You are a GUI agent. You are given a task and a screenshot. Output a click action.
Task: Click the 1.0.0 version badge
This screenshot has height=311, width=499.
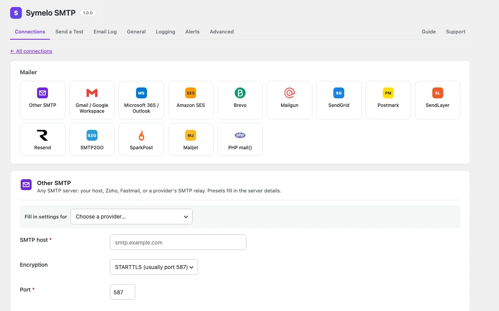pos(88,13)
